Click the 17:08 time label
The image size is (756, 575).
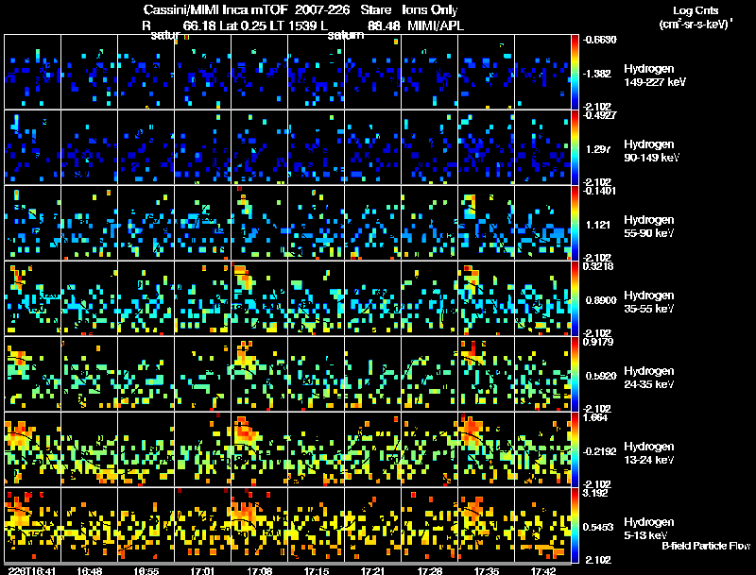pos(259,570)
